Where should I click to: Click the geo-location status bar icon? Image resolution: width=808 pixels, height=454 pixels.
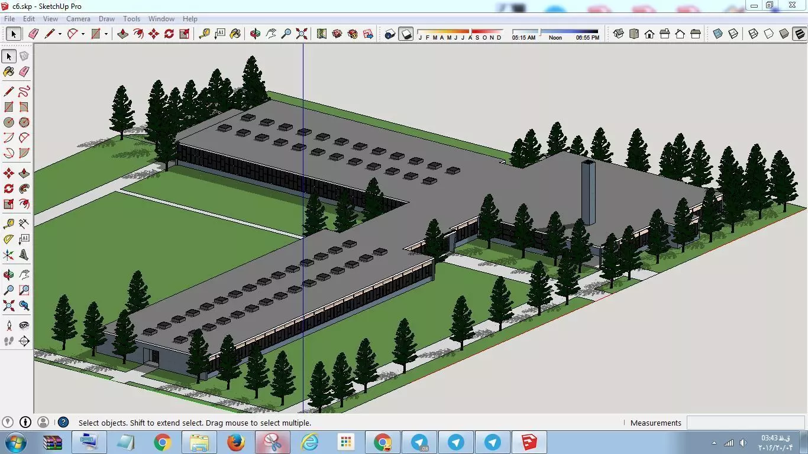[8, 422]
